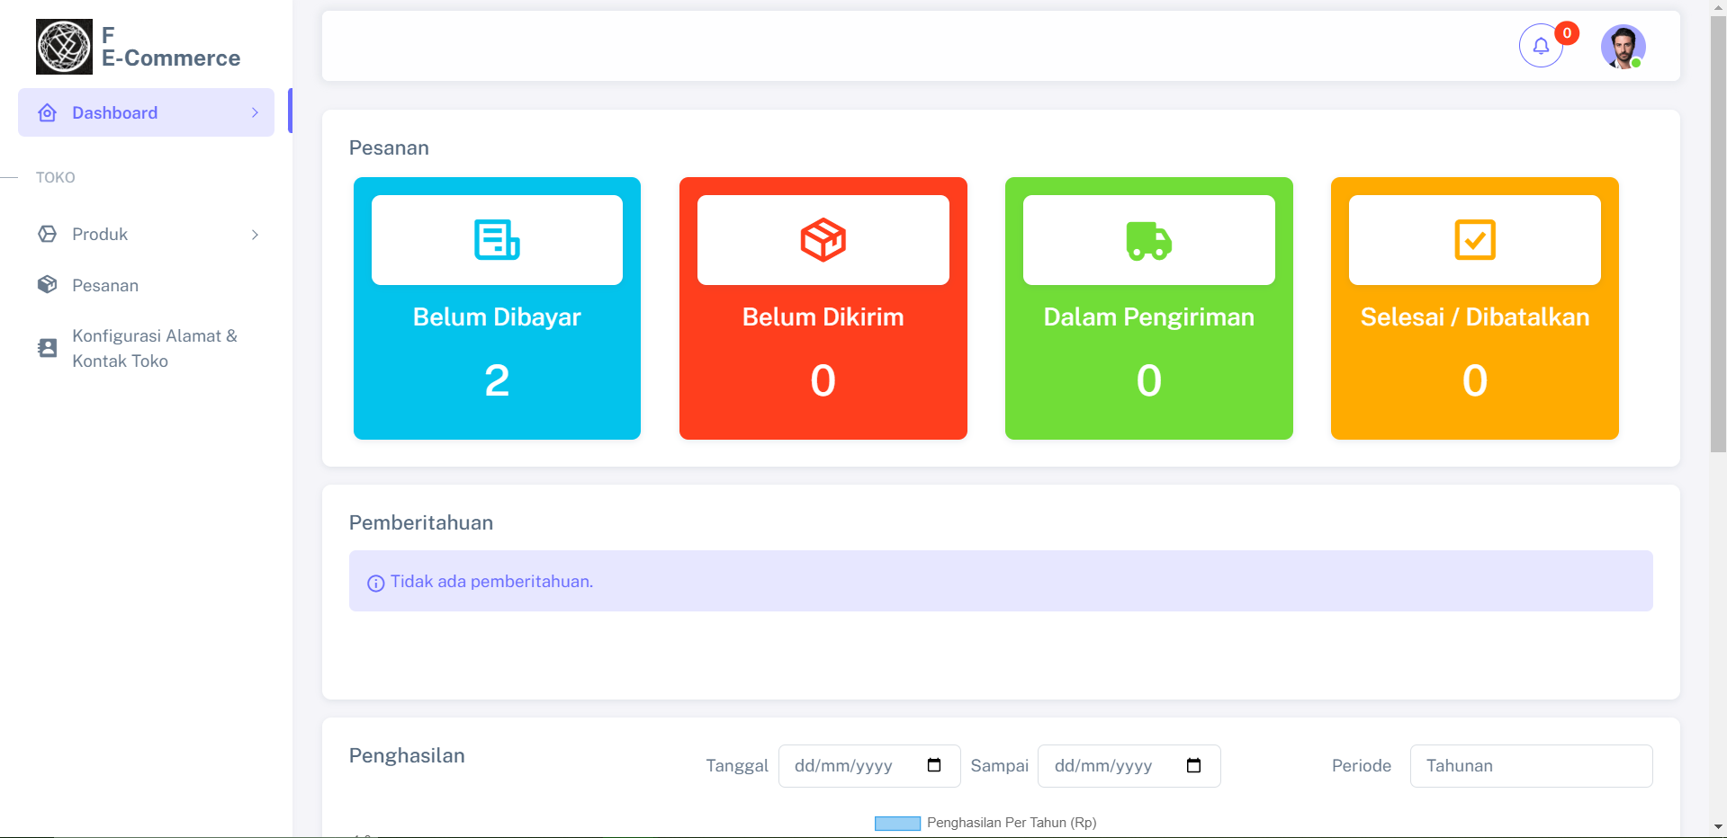
Task: Toggle Penghasilan Per Tahun legend swatch
Action: pos(897,823)
